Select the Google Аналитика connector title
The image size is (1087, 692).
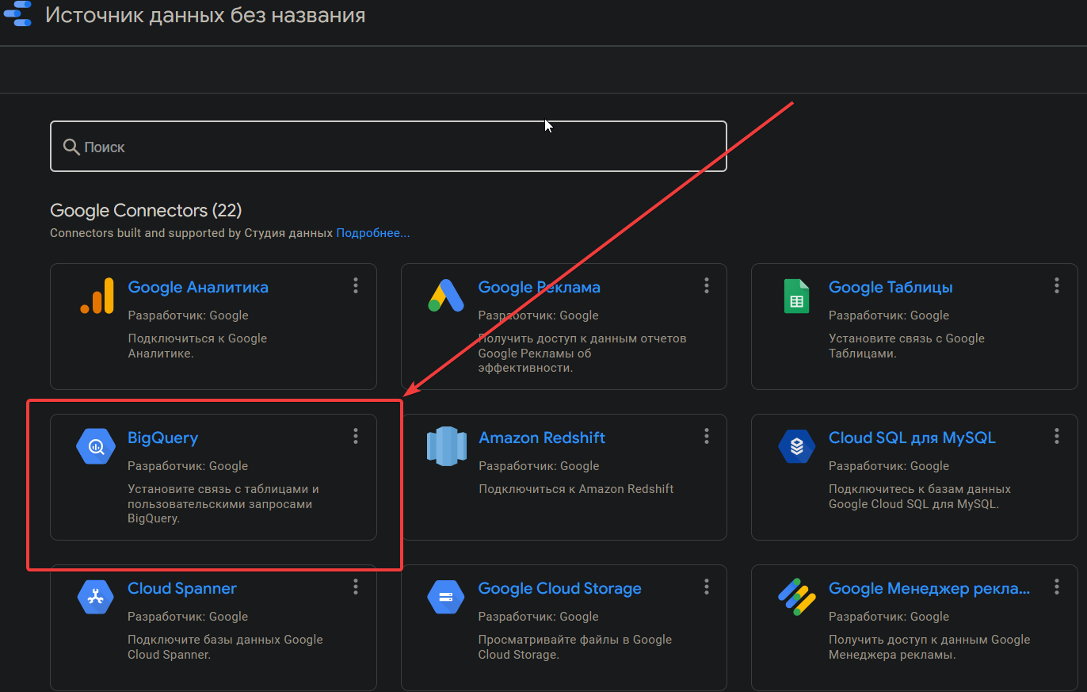(x=198, y=287)
